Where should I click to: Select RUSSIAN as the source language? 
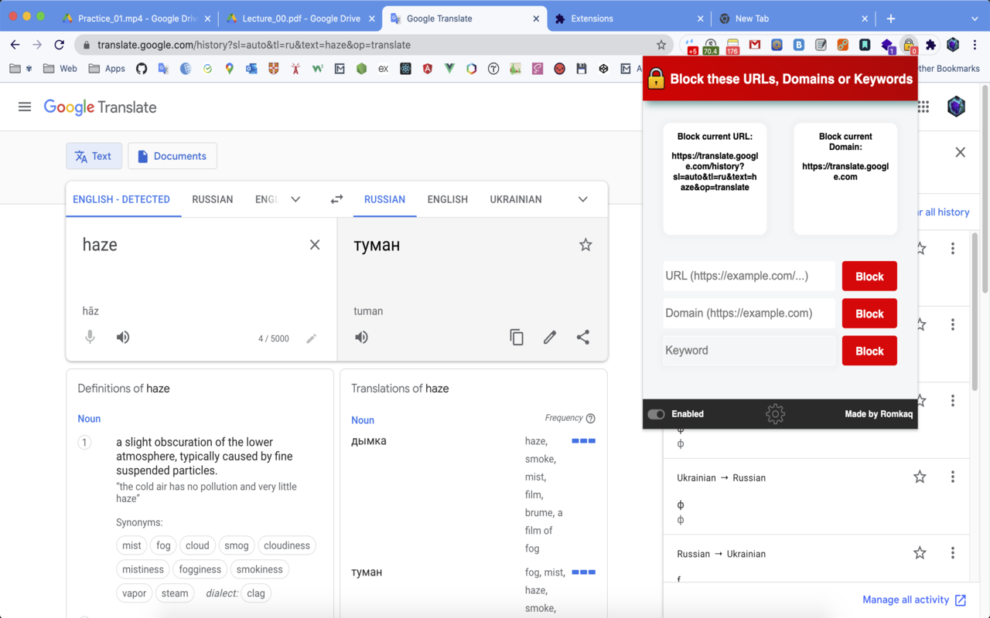coord(212,199)
